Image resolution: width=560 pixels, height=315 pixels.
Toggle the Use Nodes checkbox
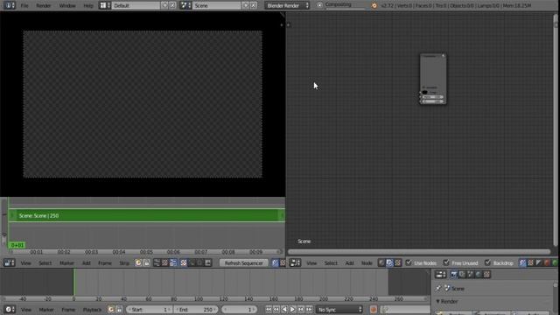pyautogui.click(x=409, y=262)
